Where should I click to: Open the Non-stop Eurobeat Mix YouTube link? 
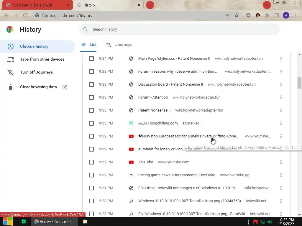(x=188, y=136)
